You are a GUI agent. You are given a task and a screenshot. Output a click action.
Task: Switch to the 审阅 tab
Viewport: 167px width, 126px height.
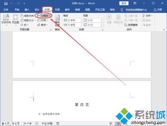[77, 10]
